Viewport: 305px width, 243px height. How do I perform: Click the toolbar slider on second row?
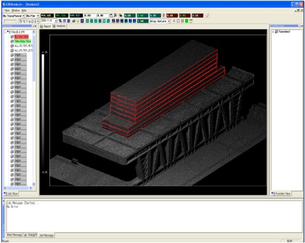[x=10, y=21]
